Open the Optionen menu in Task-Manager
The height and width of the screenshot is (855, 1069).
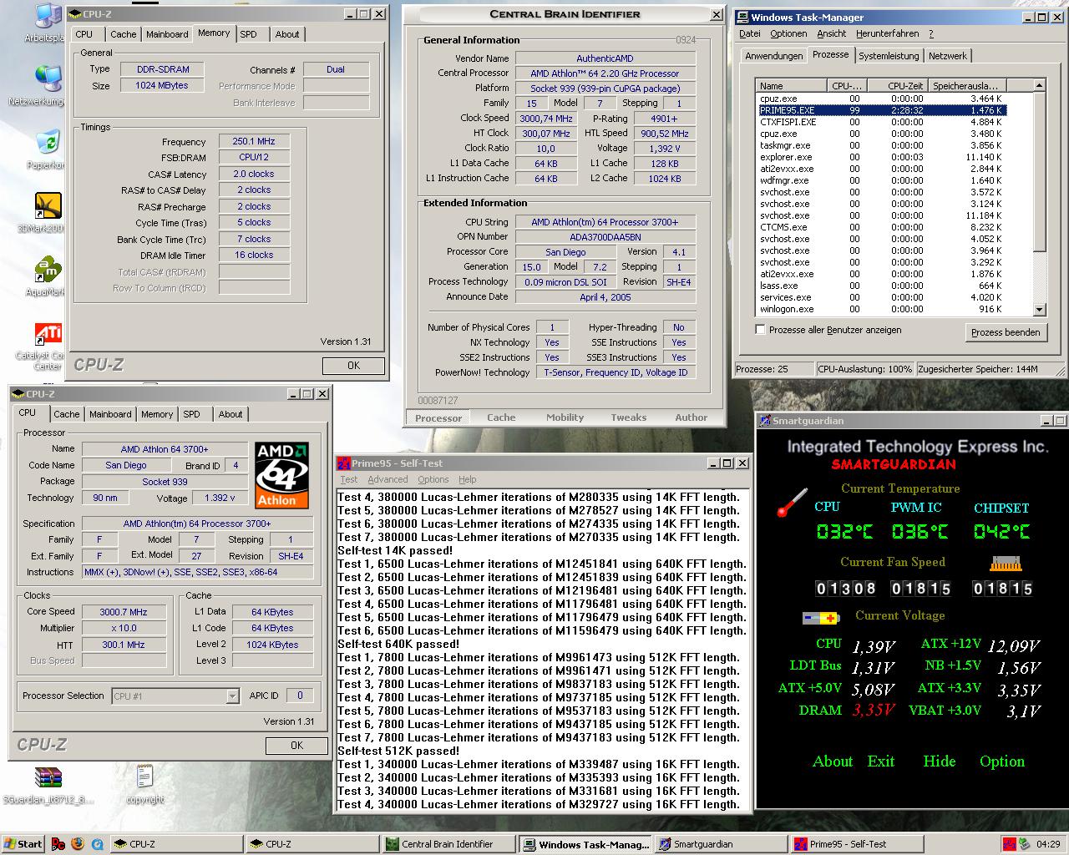tap(788, 33)
